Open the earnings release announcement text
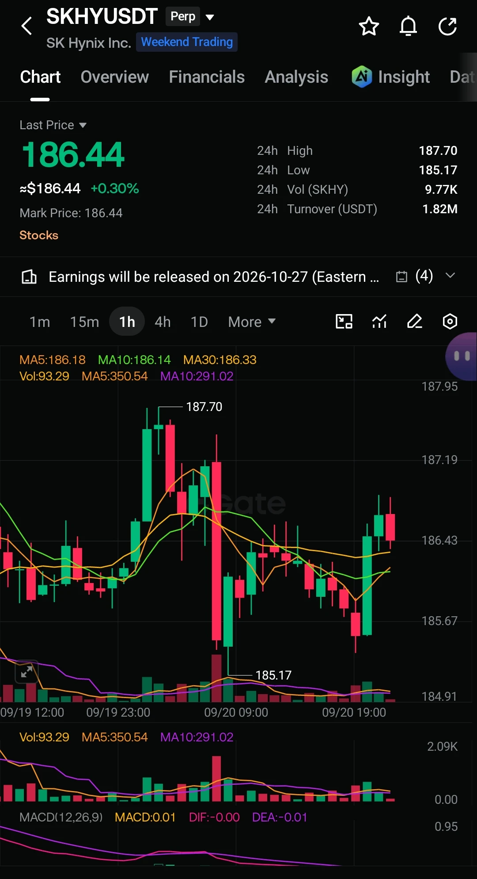 (x=214, y=277)
